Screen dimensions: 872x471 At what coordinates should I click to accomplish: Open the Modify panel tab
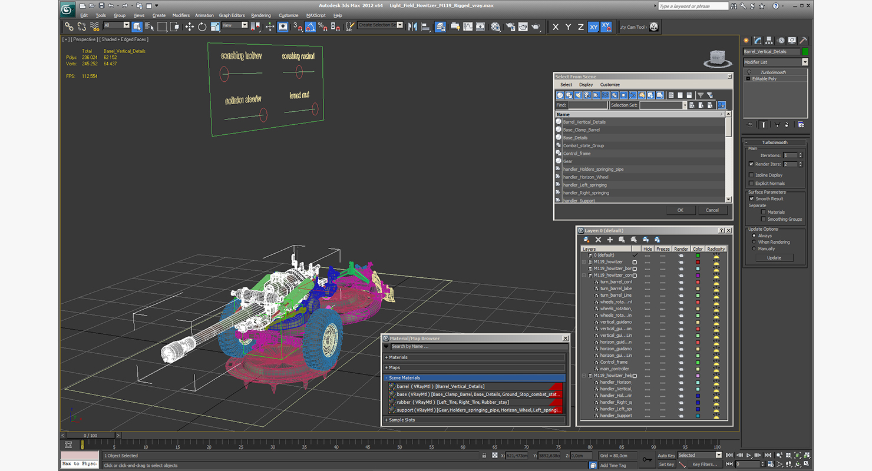click(758, 41)
